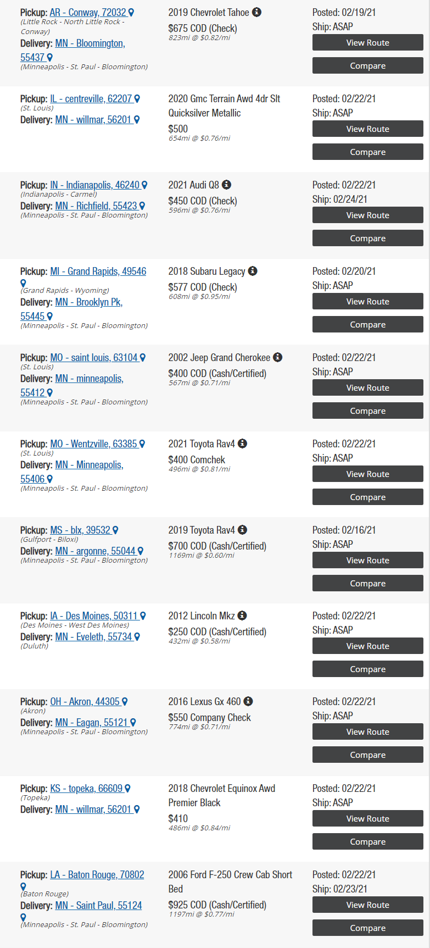Click map pin after KS - topeka, 66609
430x948 pixels.
[x=127, y=789]
